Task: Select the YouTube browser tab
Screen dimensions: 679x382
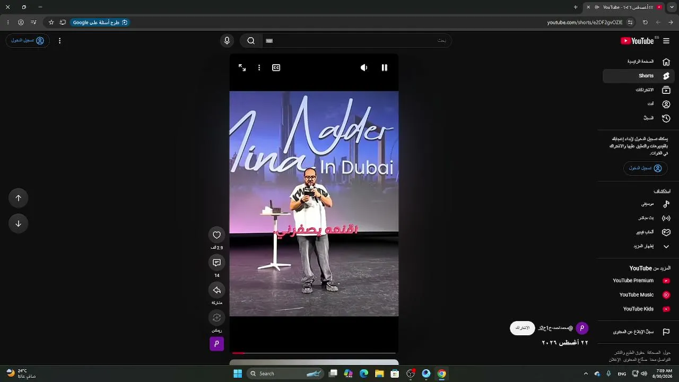Action: point(624,7)
